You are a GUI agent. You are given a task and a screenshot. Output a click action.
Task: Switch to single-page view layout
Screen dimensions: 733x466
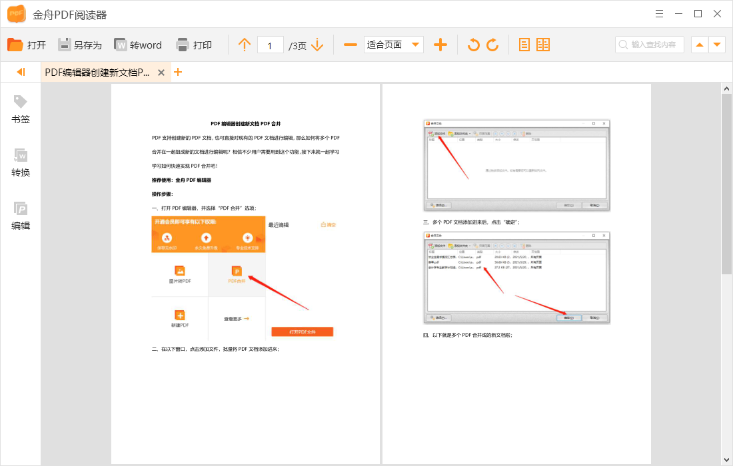click(524, 45)
